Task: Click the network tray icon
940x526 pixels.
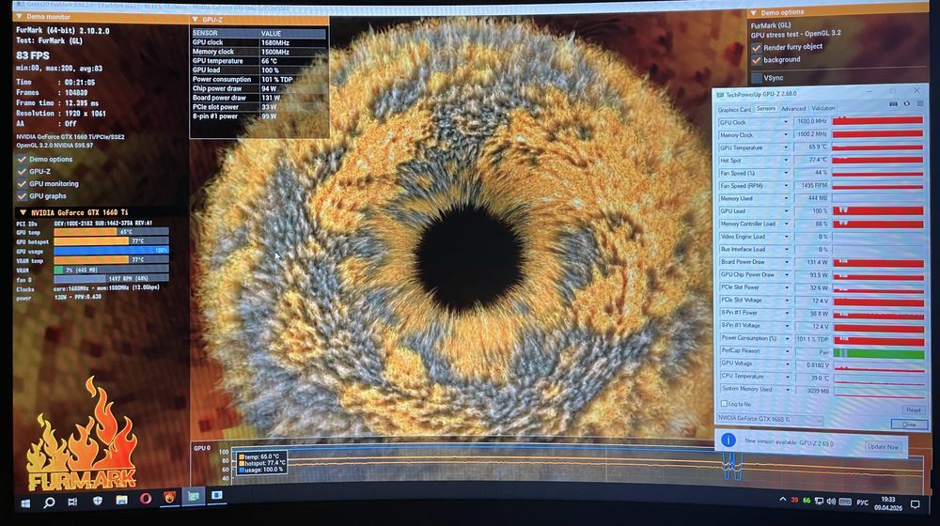Action: pyautogui.click(x=819, y=501)
